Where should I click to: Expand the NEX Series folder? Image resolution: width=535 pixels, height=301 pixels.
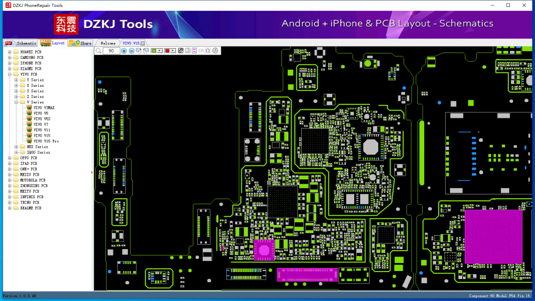(16, 147)
